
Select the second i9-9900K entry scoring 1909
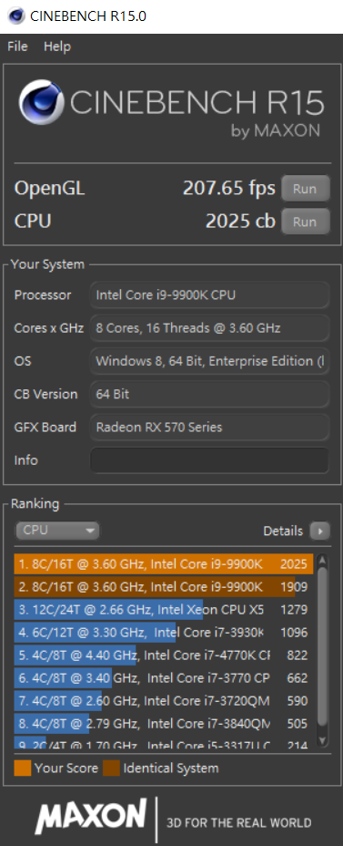(164, 587)
